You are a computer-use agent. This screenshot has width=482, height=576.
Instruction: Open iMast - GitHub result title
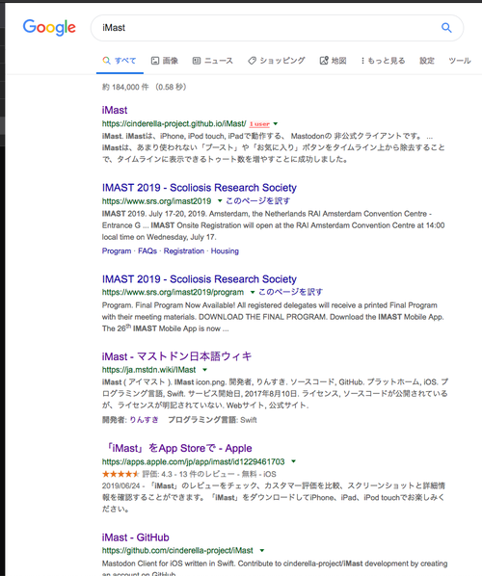[x=135, y=537]
